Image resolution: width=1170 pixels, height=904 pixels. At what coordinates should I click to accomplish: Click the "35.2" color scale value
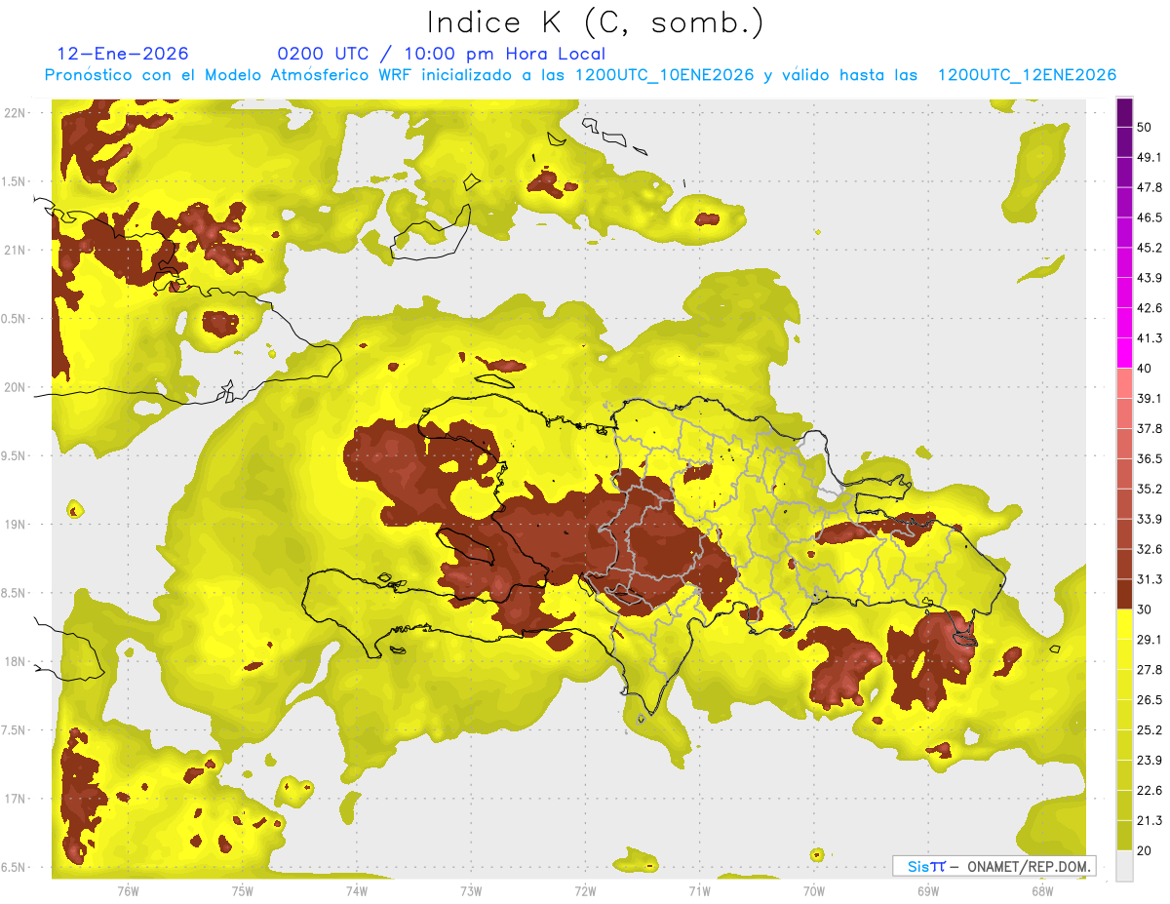pyautogui.click(x=1149, y=489)
